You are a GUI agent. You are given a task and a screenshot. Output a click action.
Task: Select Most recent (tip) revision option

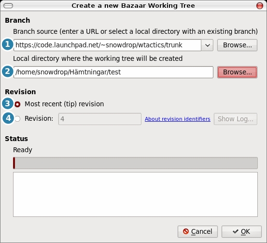(x=17, y=104)
